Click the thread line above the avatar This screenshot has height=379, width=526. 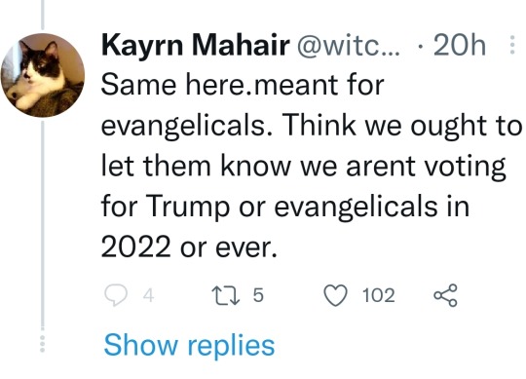pos(43,15)
